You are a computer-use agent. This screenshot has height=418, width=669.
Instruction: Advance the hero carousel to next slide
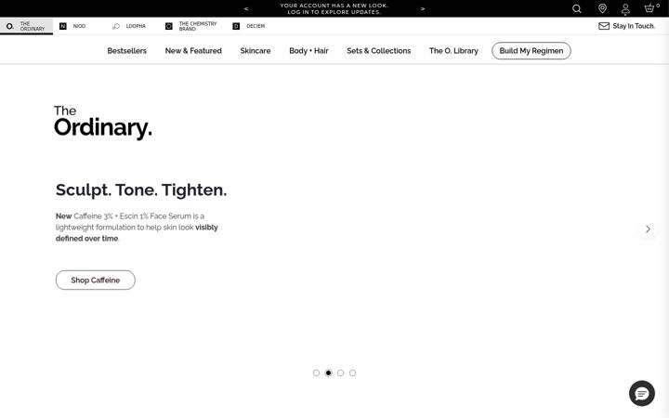click(648, 229)
